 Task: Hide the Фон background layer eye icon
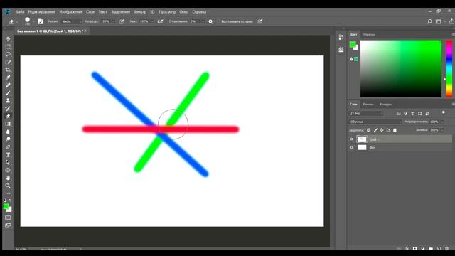point(351,147)
